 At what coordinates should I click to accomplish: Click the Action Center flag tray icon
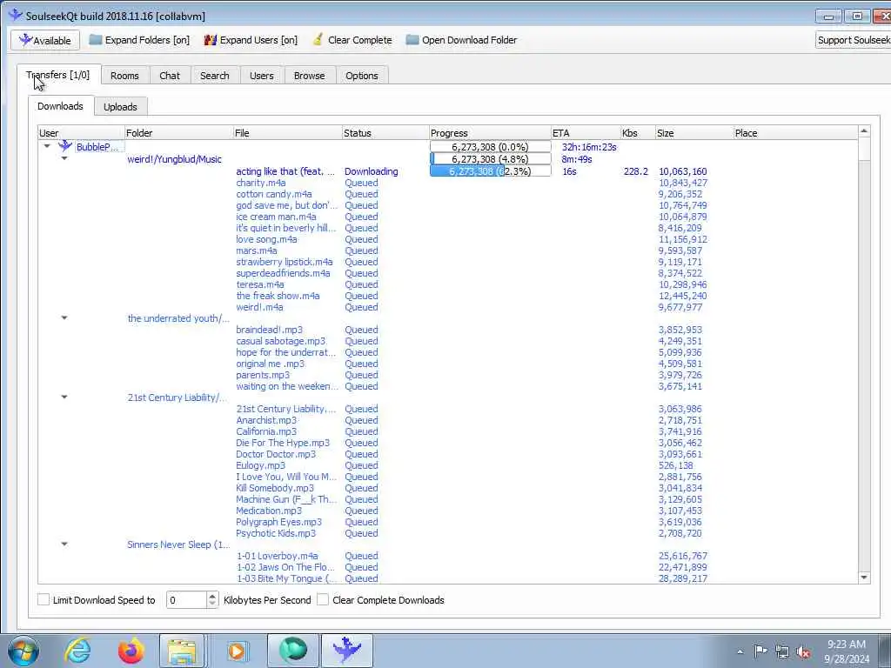[x=760, y=651]
